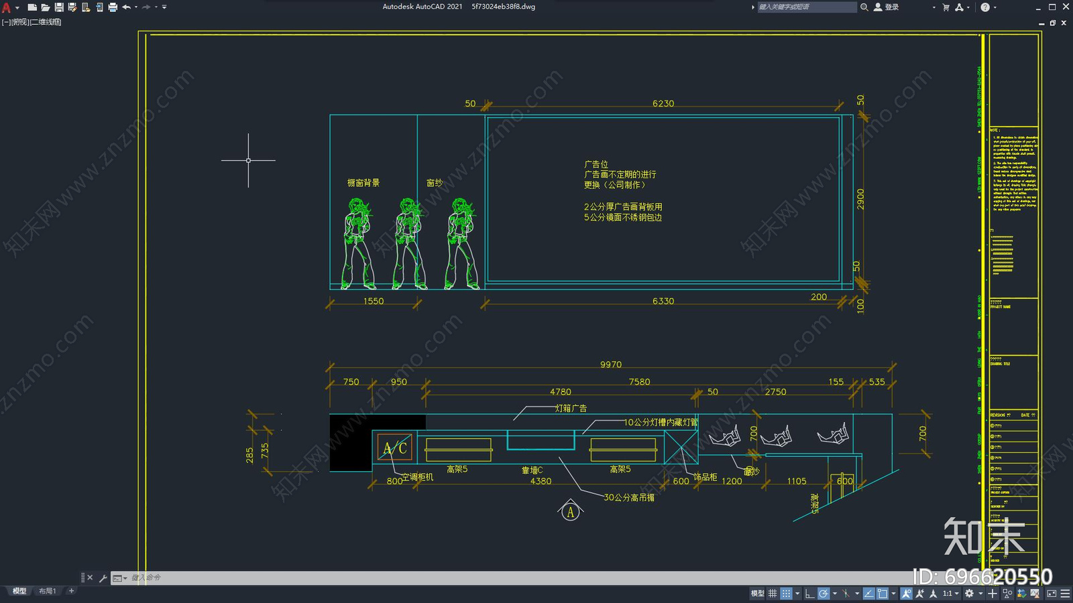The image size is (1073, 603).
Task: Expand snap mode settings dropdown arrow
Action: [797, 594]
